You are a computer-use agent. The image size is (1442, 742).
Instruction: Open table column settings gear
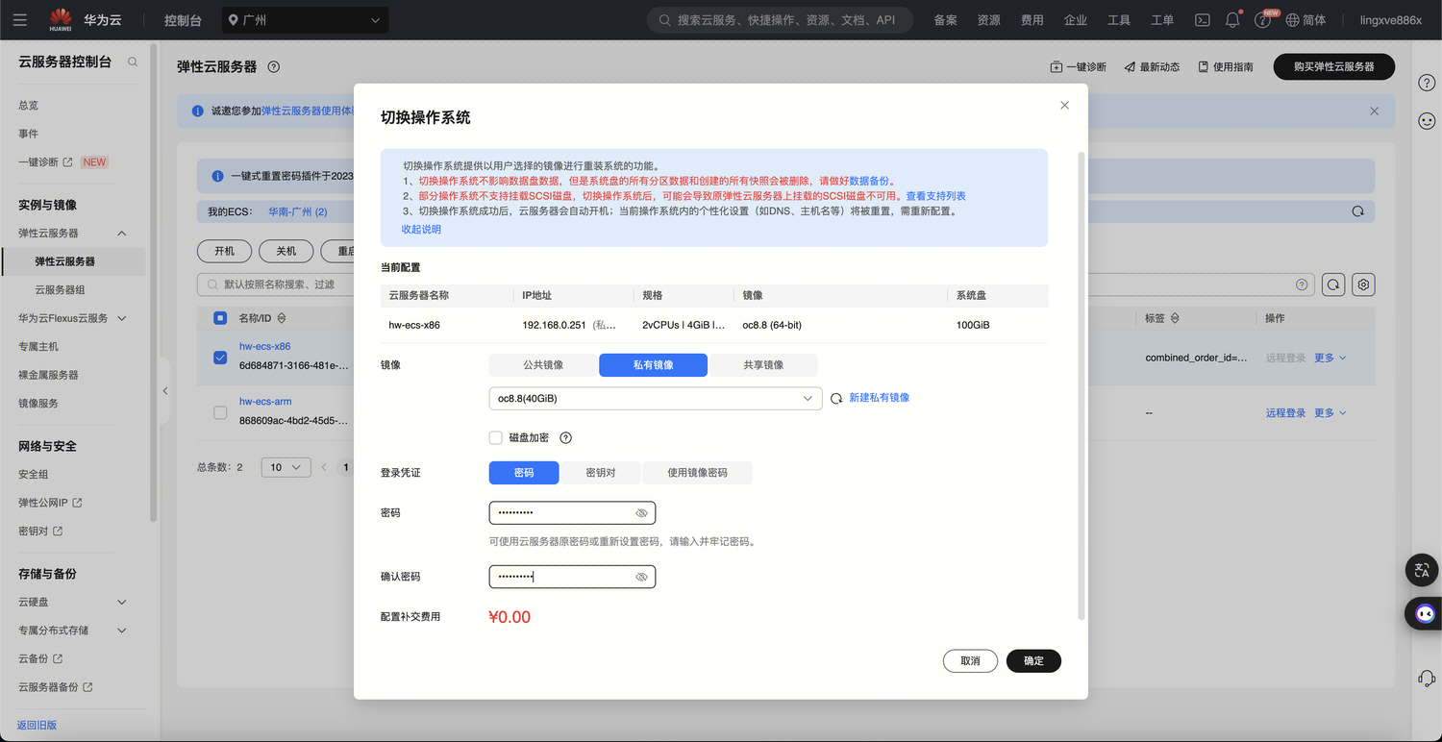click(1363, 284)
